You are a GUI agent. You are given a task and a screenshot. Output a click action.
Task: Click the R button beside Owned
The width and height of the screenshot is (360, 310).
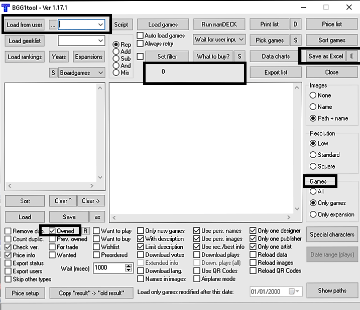[85, 231]
